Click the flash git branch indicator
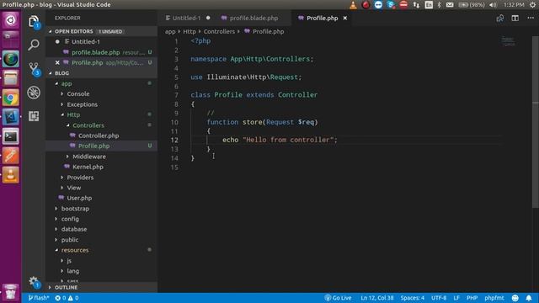This screenshot has height=303, width=539. pos(39,298)
